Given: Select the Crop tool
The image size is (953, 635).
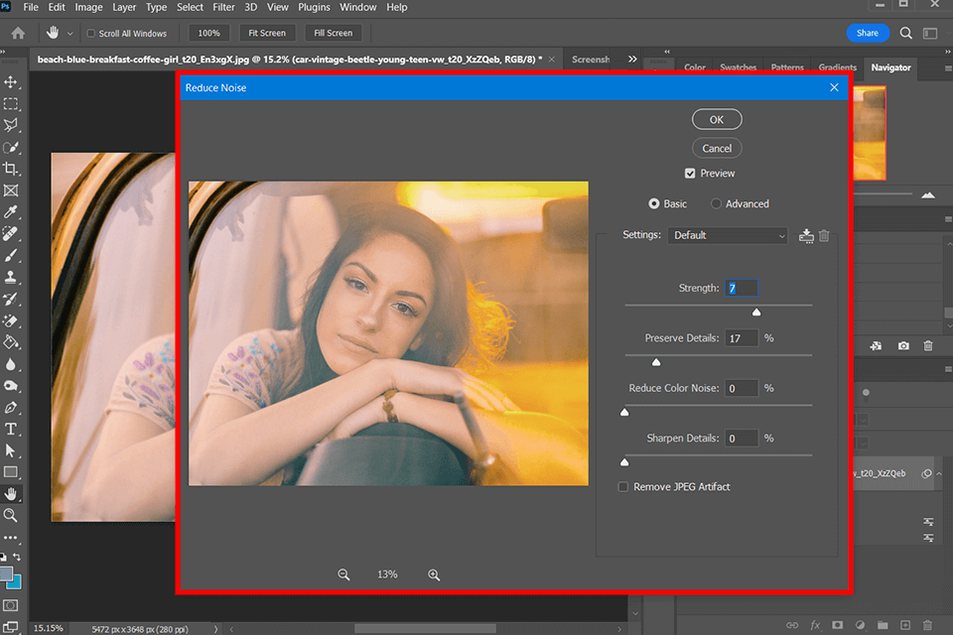Looking at the screenshot, I should pos(10,169).
